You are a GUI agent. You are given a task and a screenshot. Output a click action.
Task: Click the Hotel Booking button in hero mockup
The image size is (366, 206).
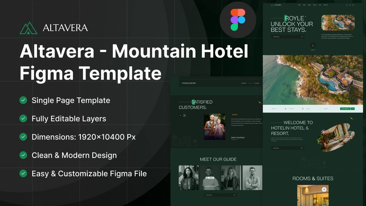click(x=288, y=37)
